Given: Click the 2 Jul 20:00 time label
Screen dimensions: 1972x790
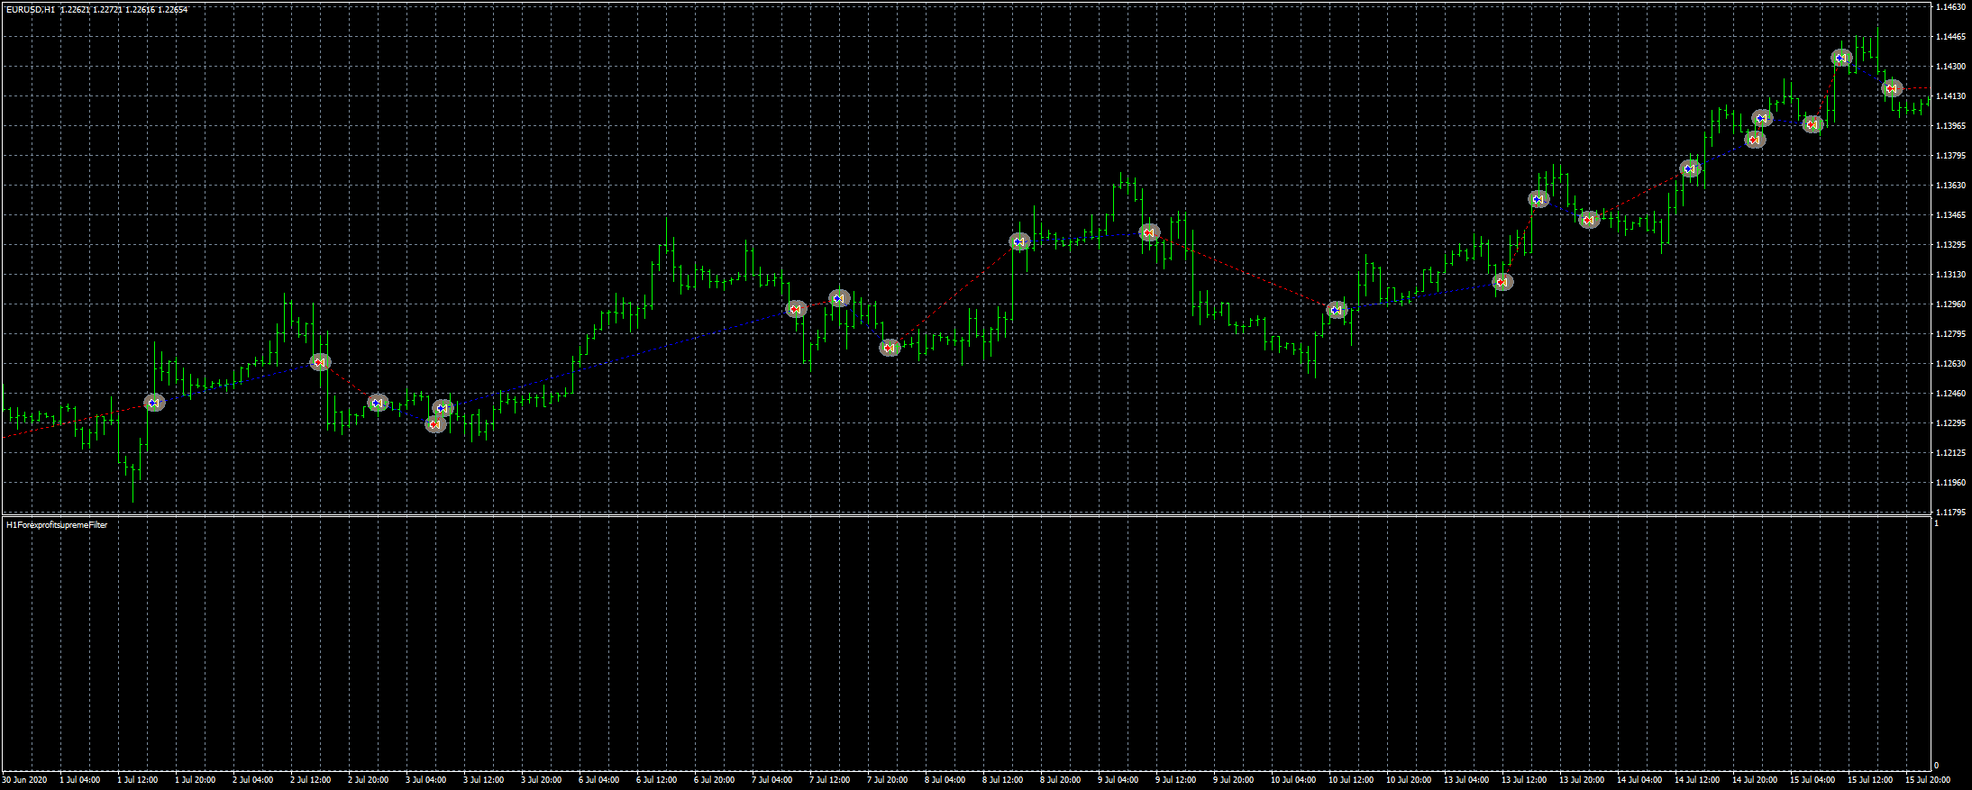Looking at the screenshot, I should click(x=369, y=780).
